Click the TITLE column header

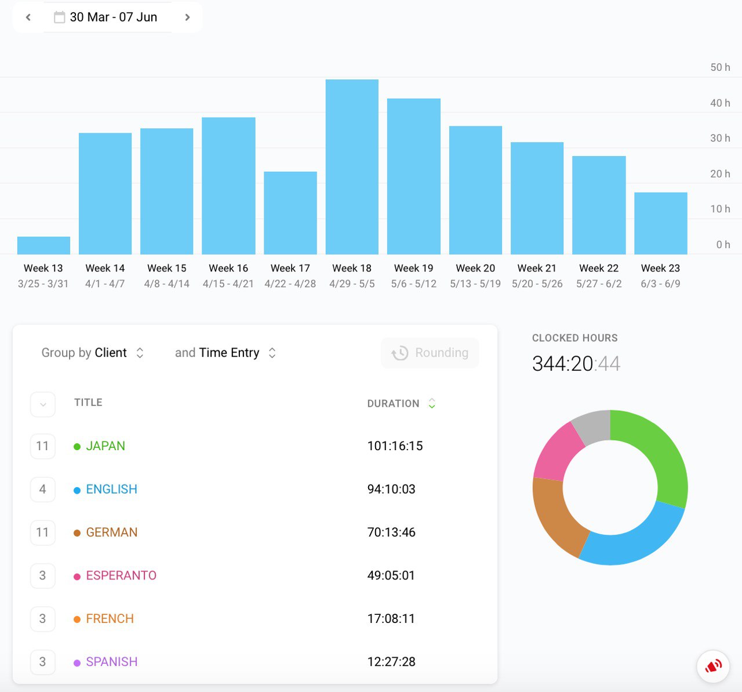click(x=88, y=403)
